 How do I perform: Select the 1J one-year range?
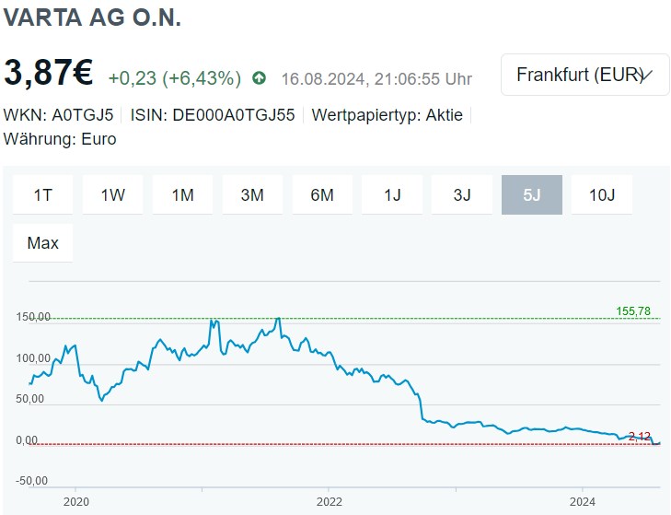tap(392, 194)
